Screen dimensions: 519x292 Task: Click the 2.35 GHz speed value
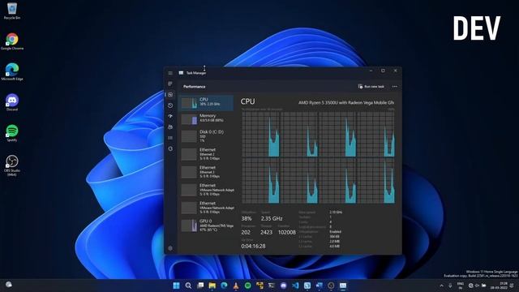tap(272, 218)
